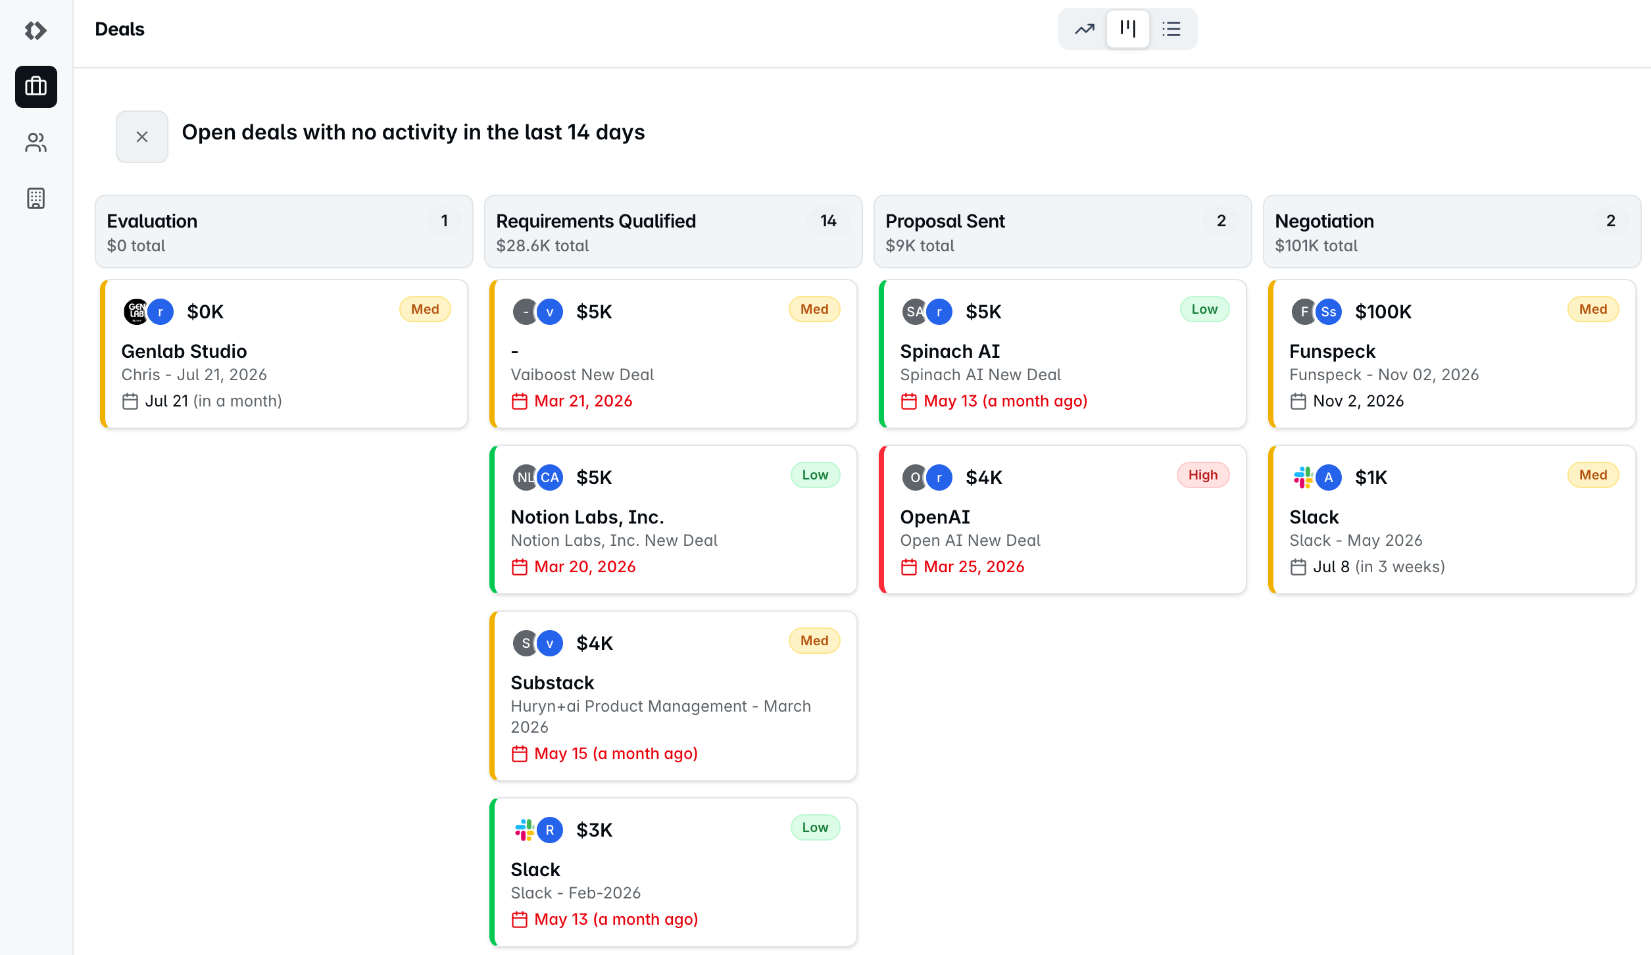Image resolution: width=1651 pixels, height=955 pixels.
Task: Click calendar icon next to Mar 20, 2026
Action: (520, 567)
